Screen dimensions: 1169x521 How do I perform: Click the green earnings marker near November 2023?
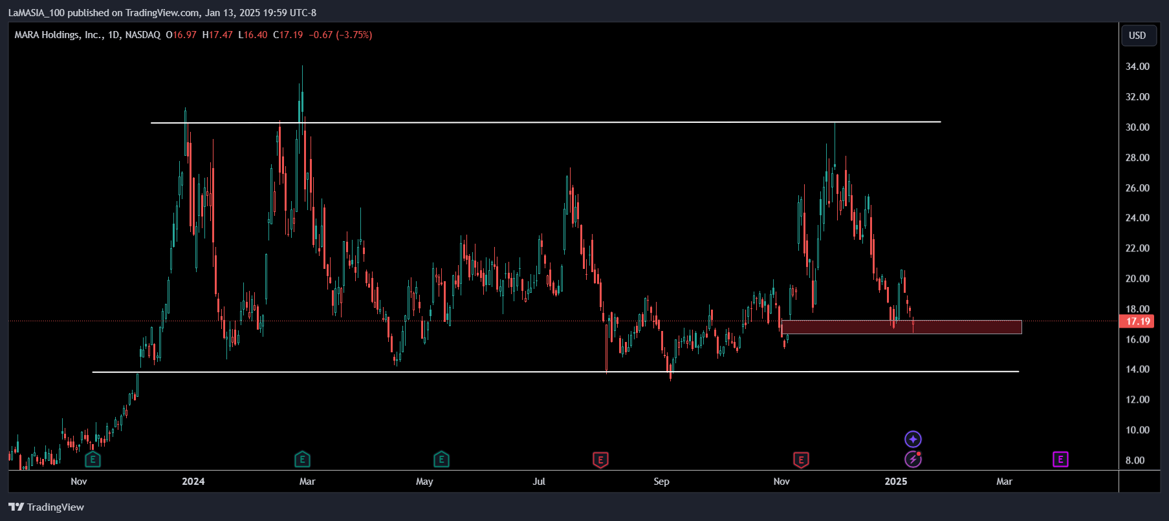point(93,460)
